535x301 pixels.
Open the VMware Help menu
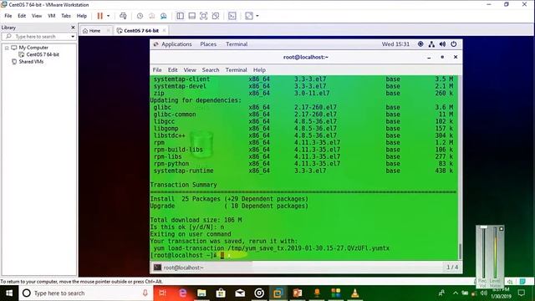tap(82, 16)
